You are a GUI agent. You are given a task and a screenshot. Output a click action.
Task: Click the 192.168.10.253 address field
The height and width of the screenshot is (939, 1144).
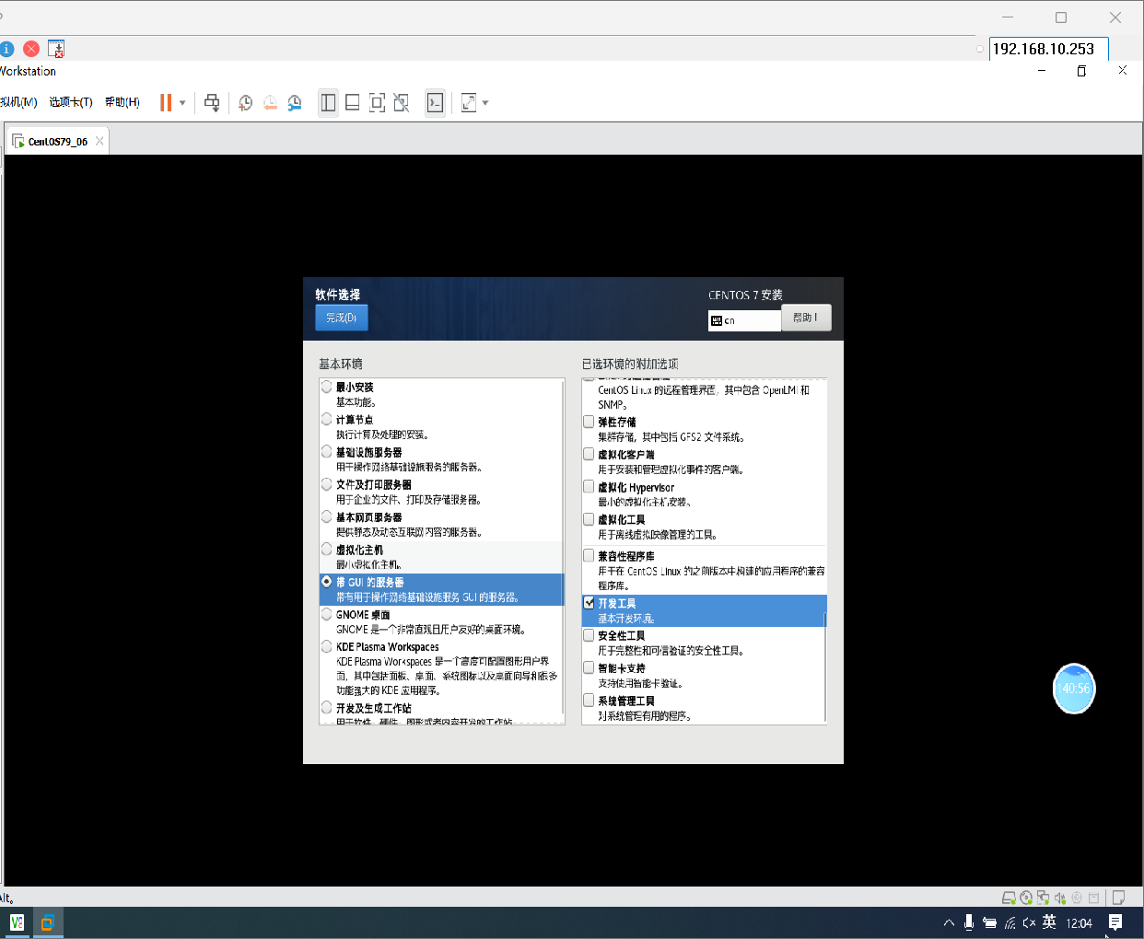coord(1048,49)
